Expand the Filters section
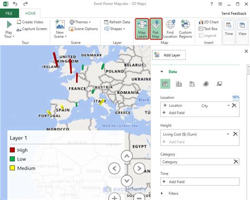This screenshot has width=250, height=200. [x=162, y=193]
